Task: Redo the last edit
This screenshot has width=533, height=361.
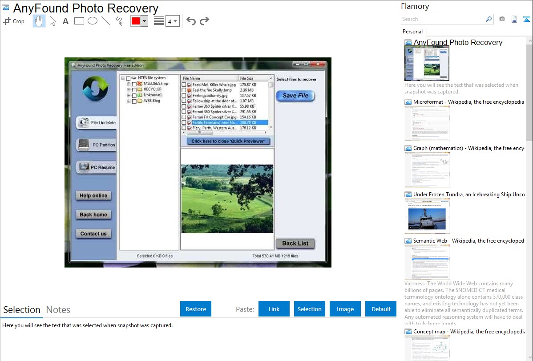Action: [x=204, y=21]
